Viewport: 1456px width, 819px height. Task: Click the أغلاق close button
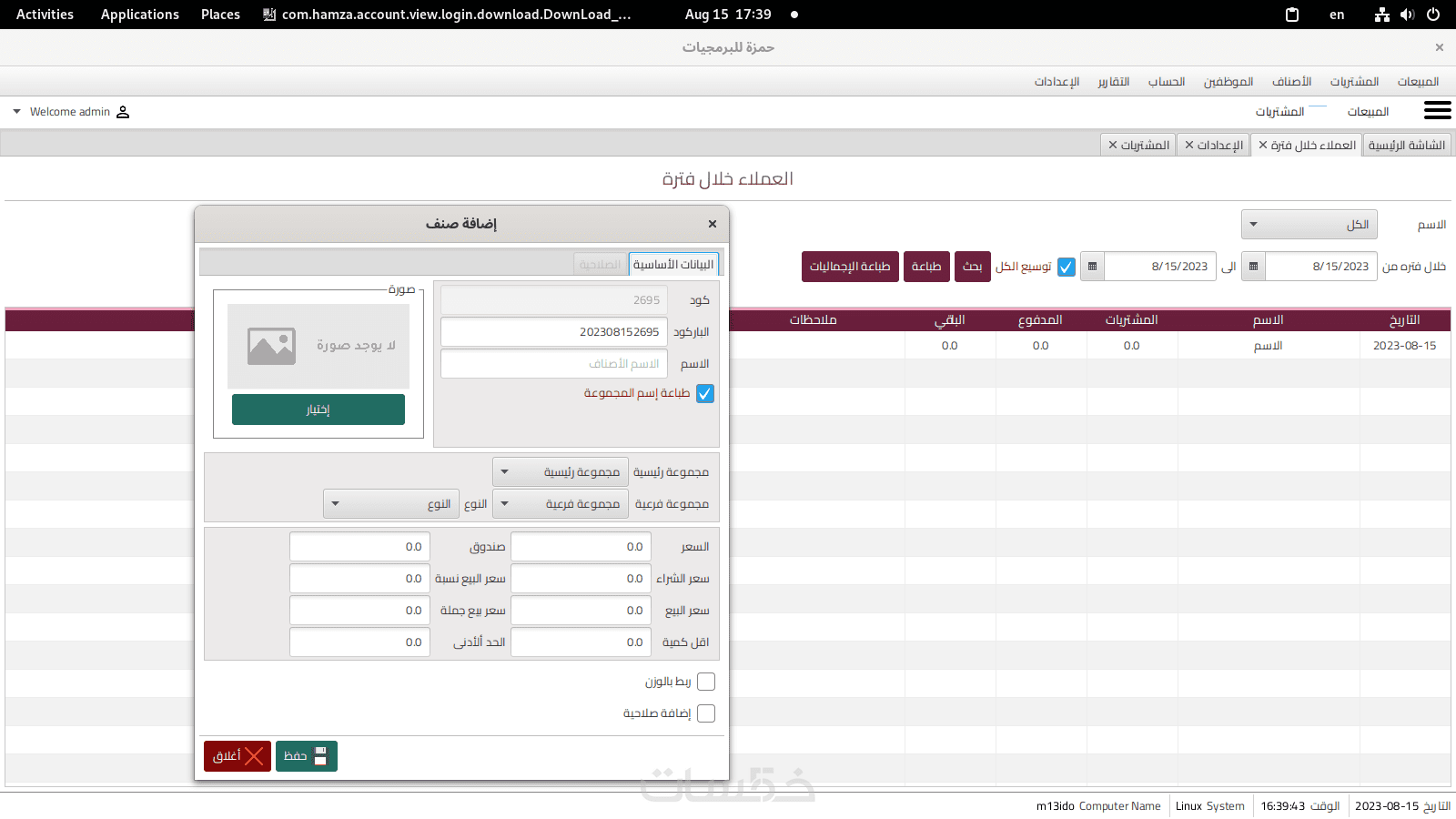(x=238, y=756)
